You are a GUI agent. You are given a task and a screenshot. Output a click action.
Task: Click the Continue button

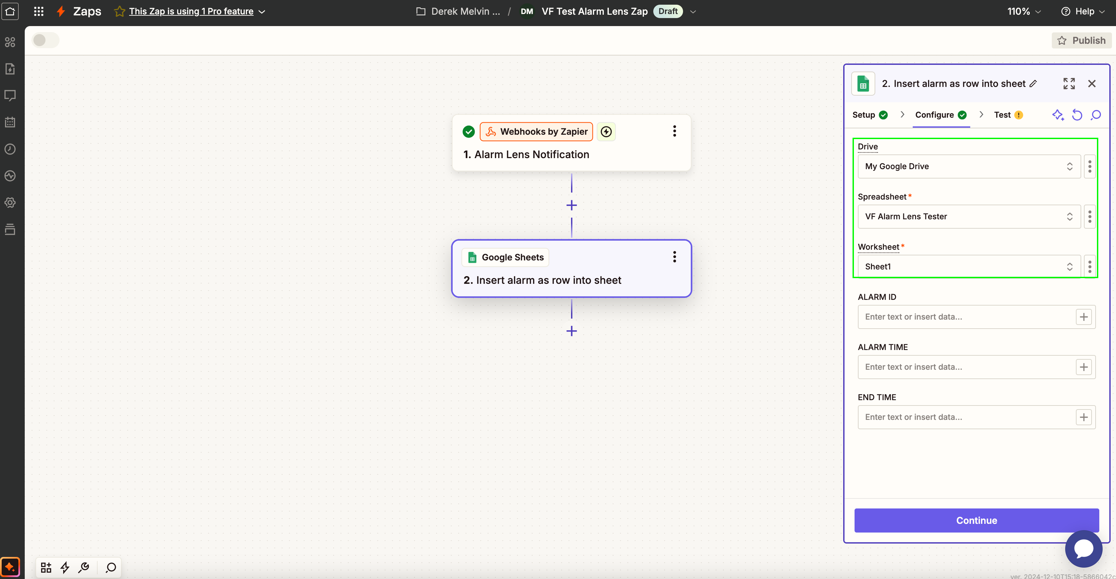pyautogui.click(x=976, y=520)
